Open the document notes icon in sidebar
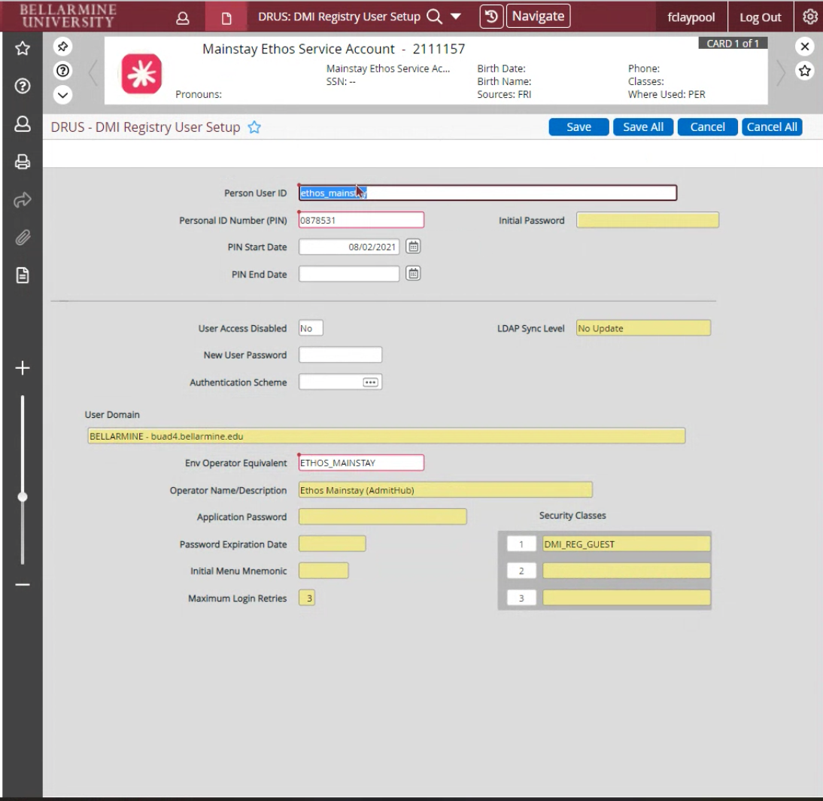This screenshot has width=823, height=801. pyautogui.click(x=22, y=276)
